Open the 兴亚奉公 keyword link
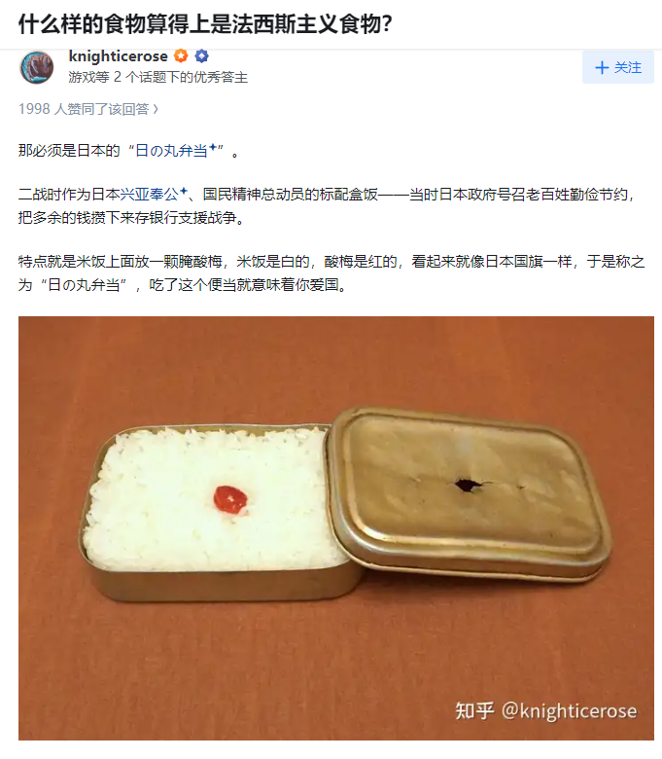Screen dimensions: 662x759 tap(150, 194)
